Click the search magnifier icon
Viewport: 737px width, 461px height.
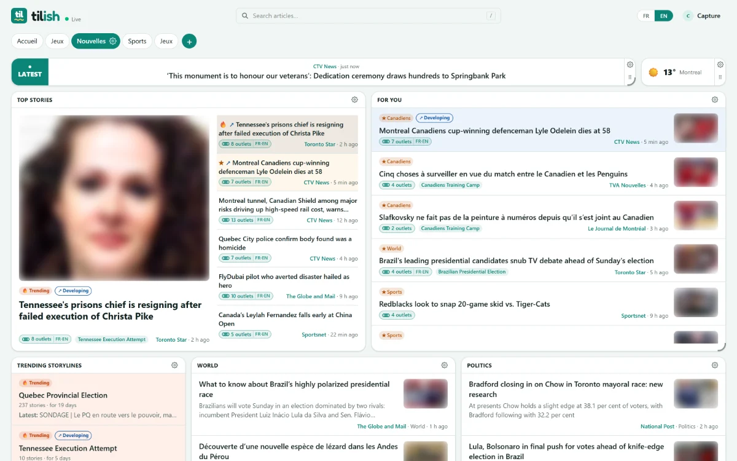[245, 16]
